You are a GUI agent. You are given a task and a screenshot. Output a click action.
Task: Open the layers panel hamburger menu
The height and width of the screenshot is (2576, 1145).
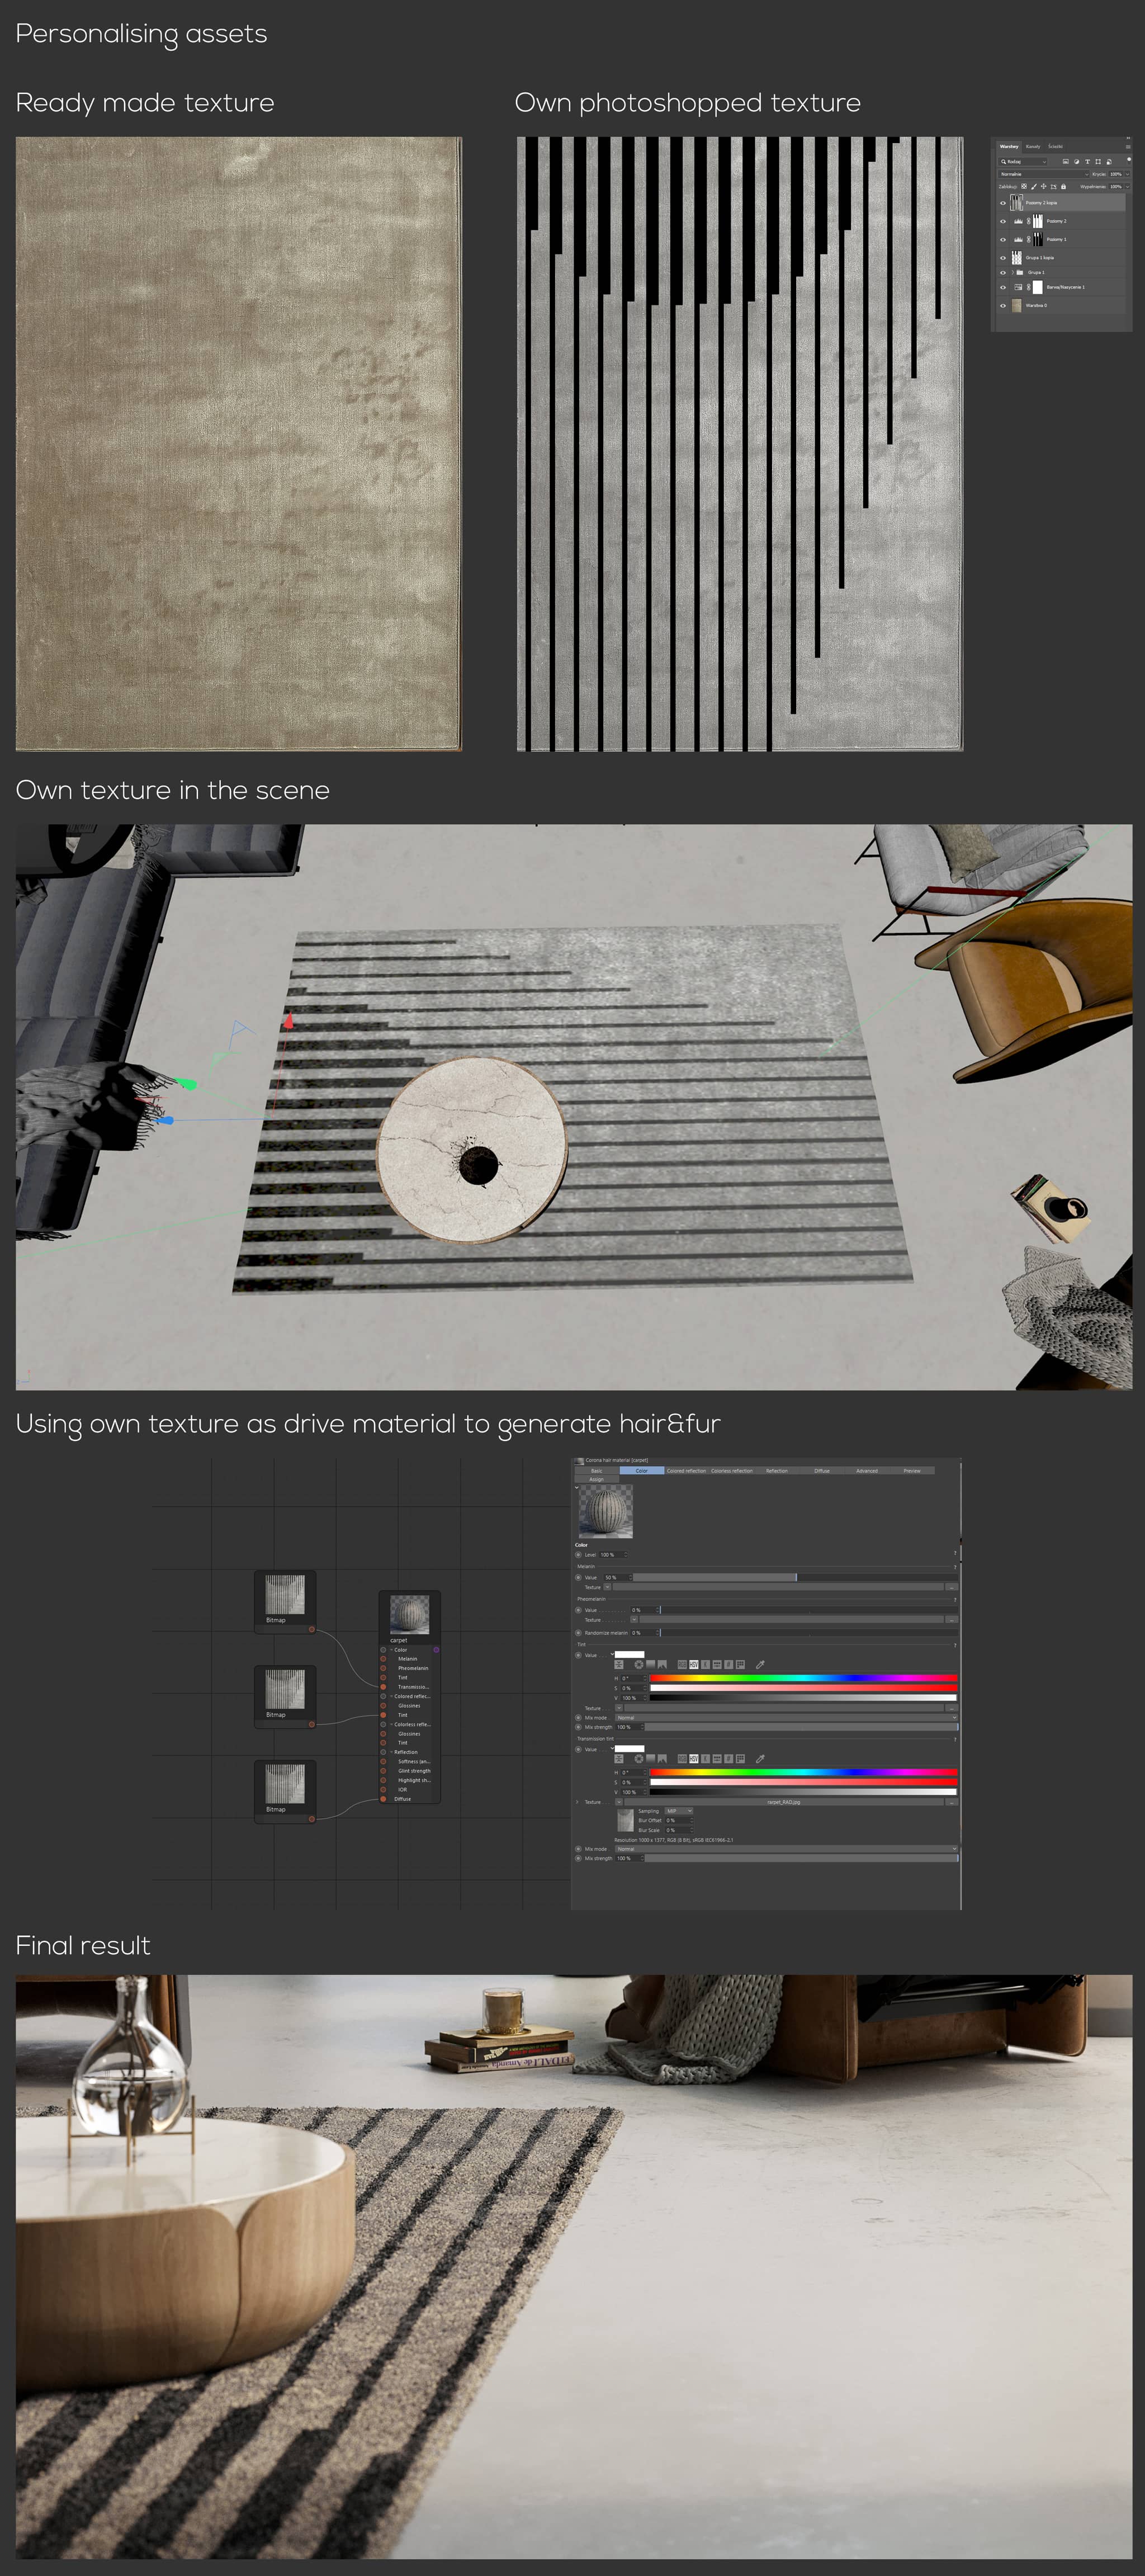coord(1128,147)
